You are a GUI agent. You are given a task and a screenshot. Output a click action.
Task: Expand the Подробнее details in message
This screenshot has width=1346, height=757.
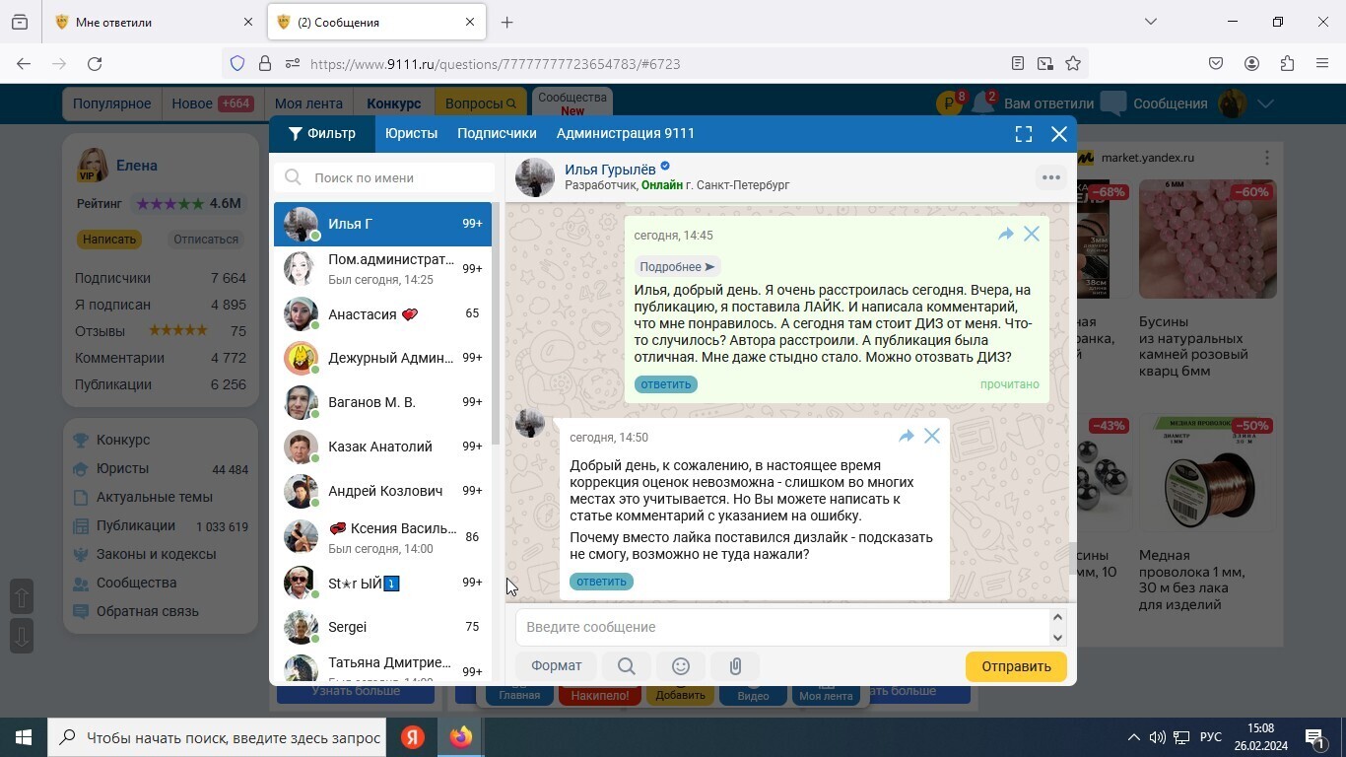point(676,267)
